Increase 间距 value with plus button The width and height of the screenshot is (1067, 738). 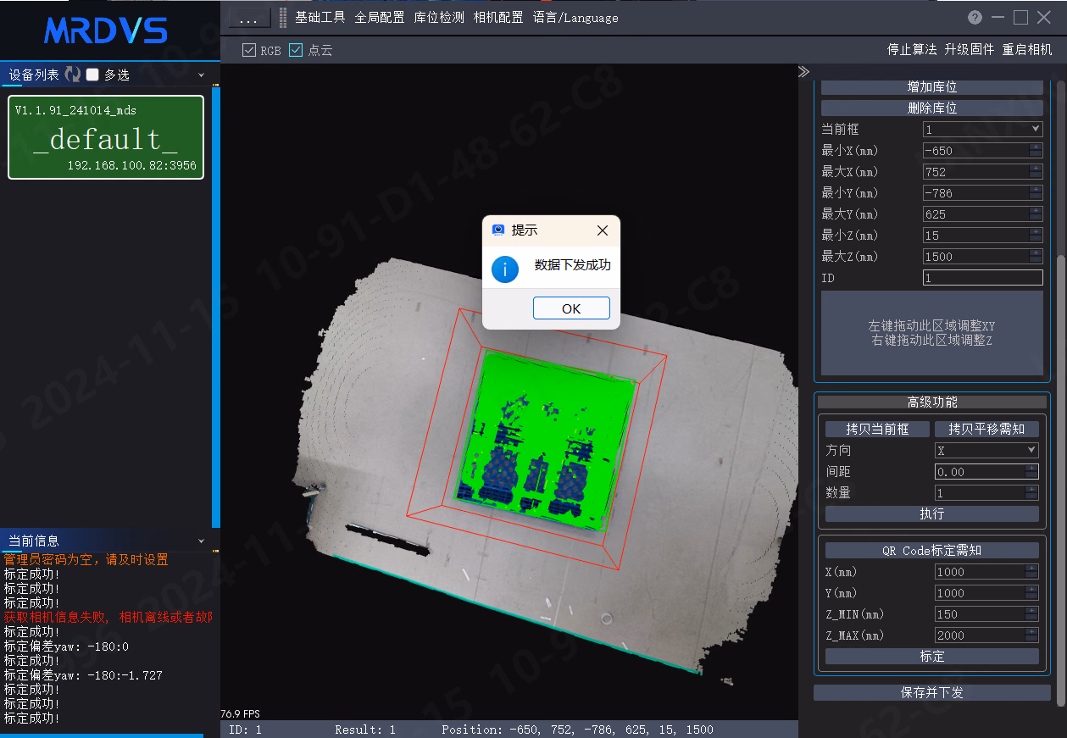[x=1031, y=468]
